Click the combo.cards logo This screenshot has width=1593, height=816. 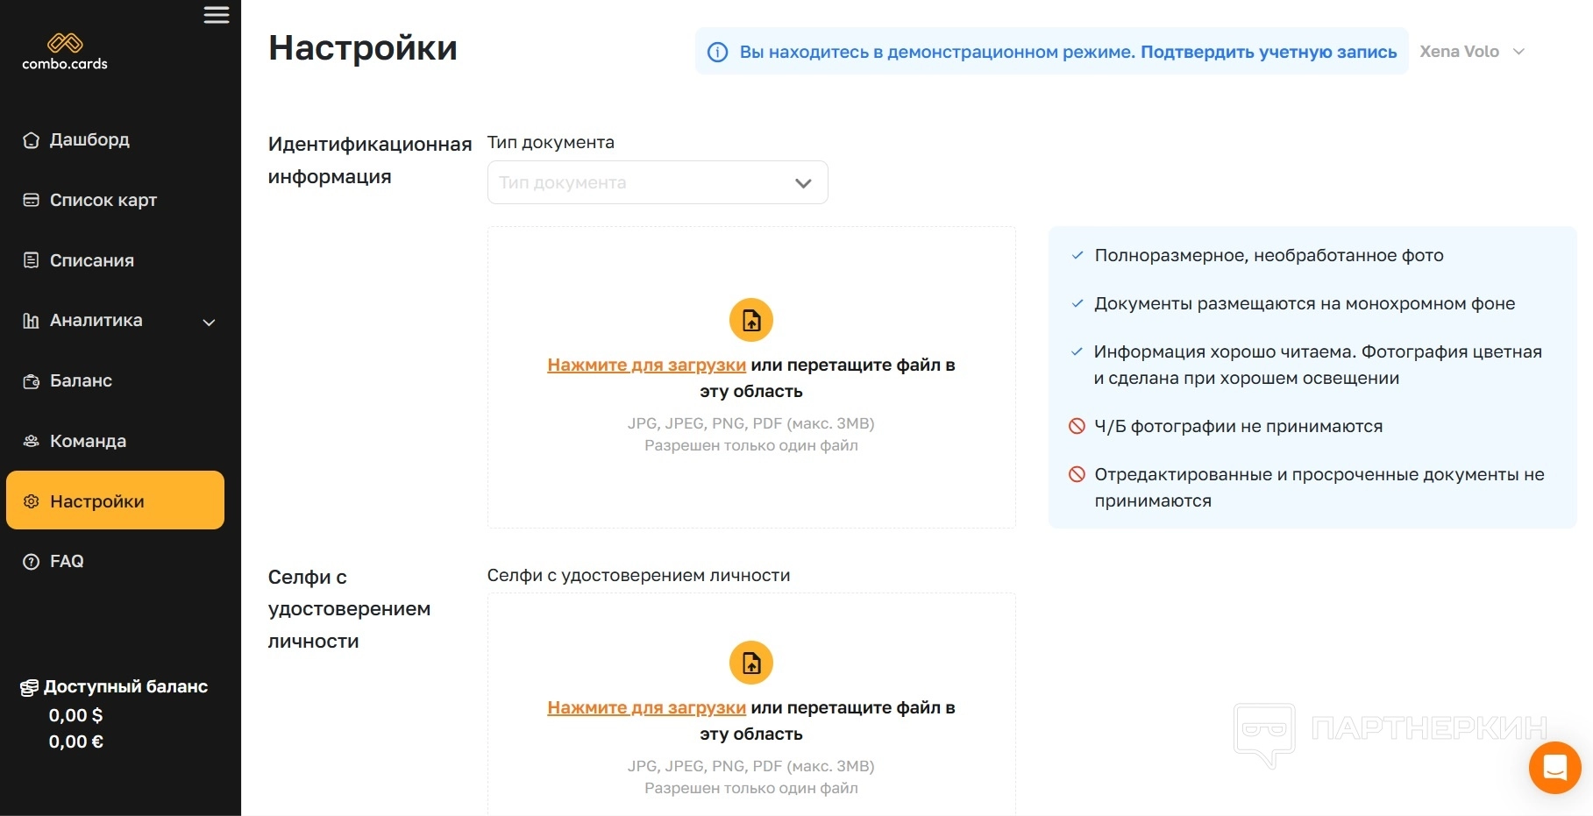point(65,52)
